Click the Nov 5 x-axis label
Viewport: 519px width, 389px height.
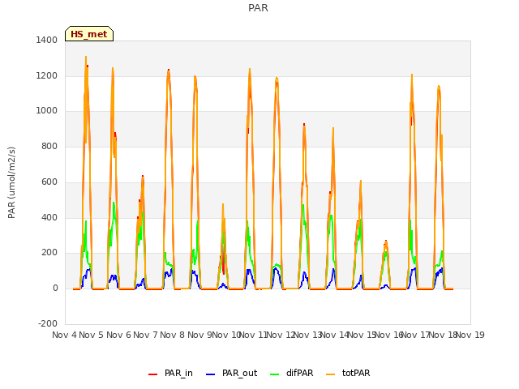[92, 335]
